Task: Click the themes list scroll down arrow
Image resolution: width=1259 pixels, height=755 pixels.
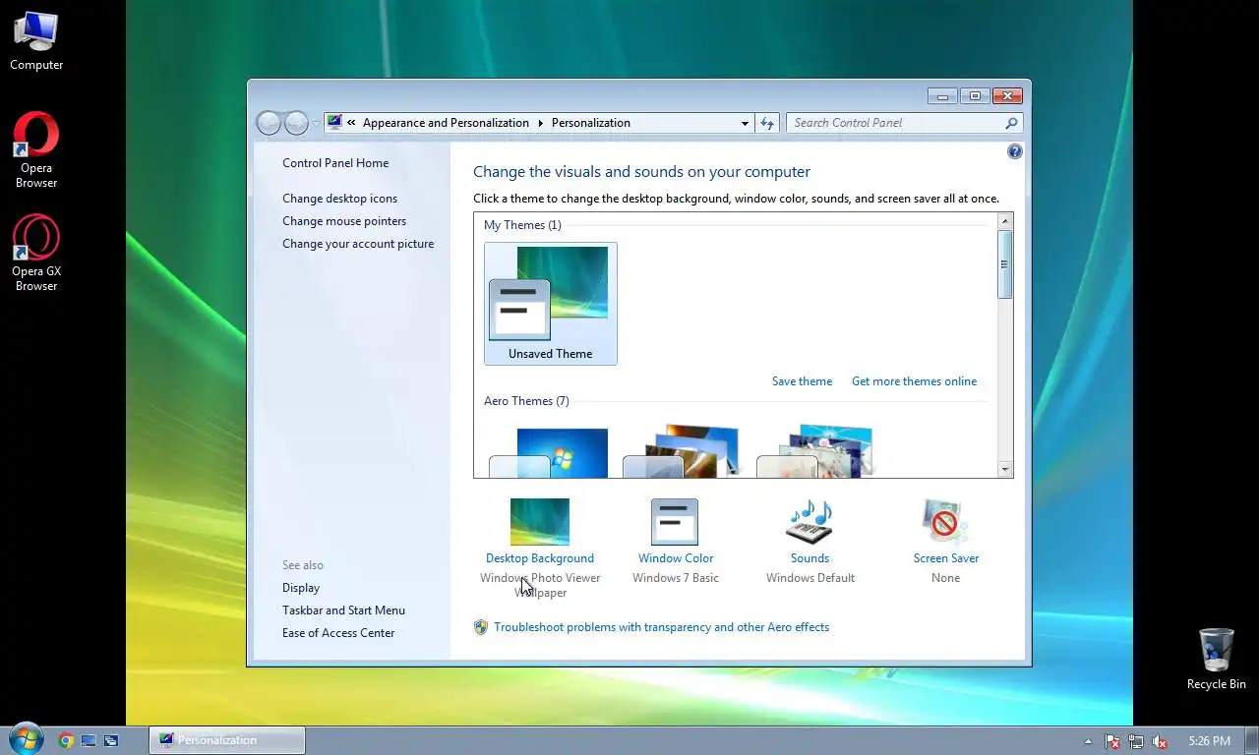Action: click(x=1004, y=470)
